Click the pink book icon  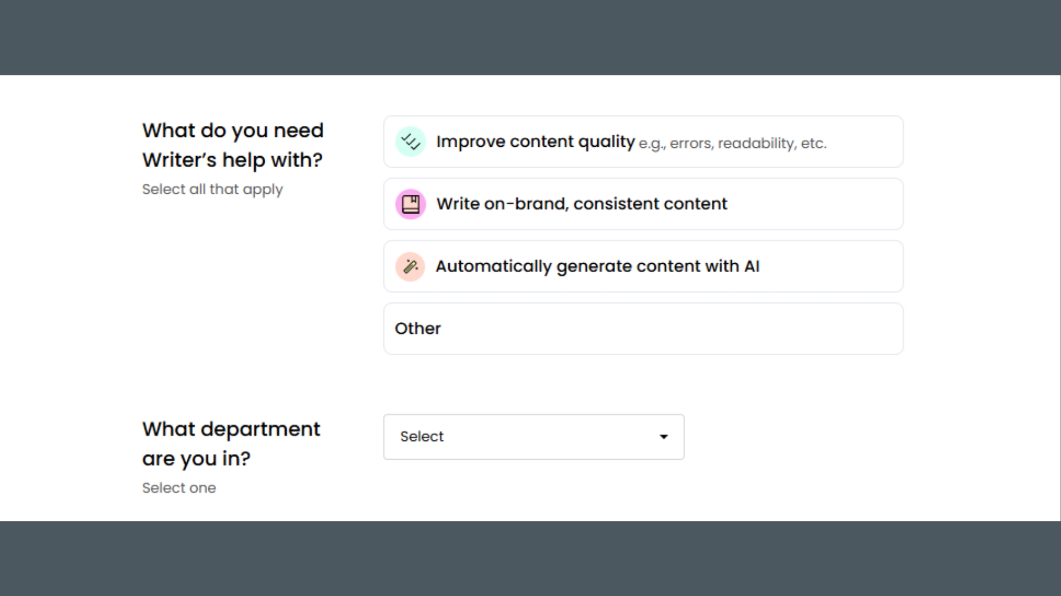pos(410,204)
